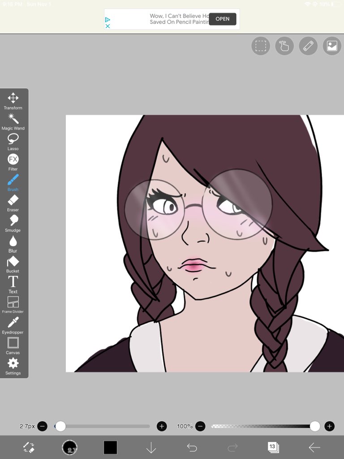Screen dimensions: 344x459
Task: Open the material image icon
Action: pos(332,46)
